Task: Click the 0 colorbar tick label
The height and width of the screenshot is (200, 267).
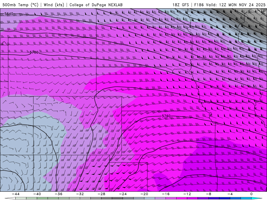Action: tap(251, 194)
